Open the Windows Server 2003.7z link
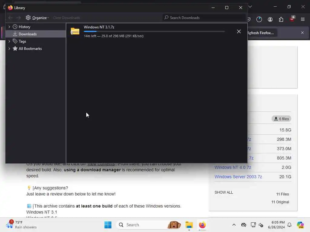The height and width of the screenshot is (232, 310). pos(238,177)
